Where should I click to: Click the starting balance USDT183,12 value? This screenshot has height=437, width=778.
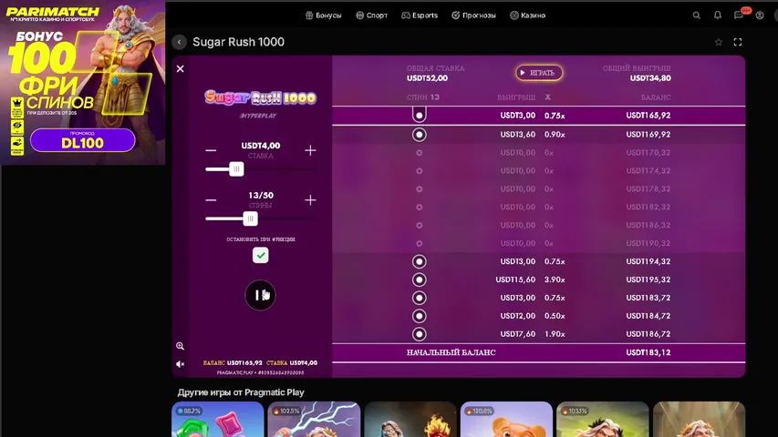pyautogui.click(x=648, y=352)
